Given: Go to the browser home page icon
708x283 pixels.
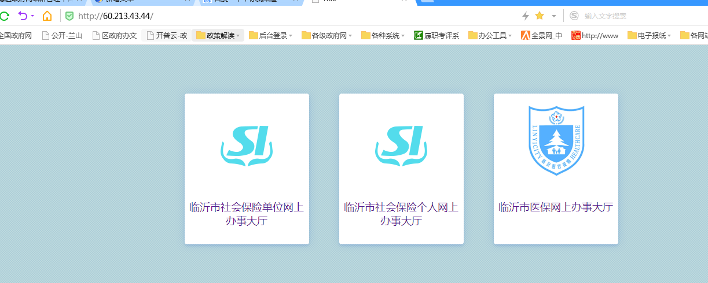Looking at the screenshot, I should (x=47, y=16).
